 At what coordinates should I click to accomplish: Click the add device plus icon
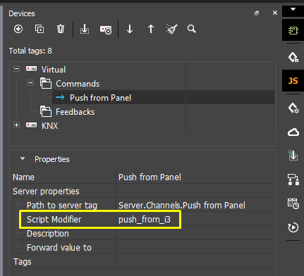click(x=18, y=29)
